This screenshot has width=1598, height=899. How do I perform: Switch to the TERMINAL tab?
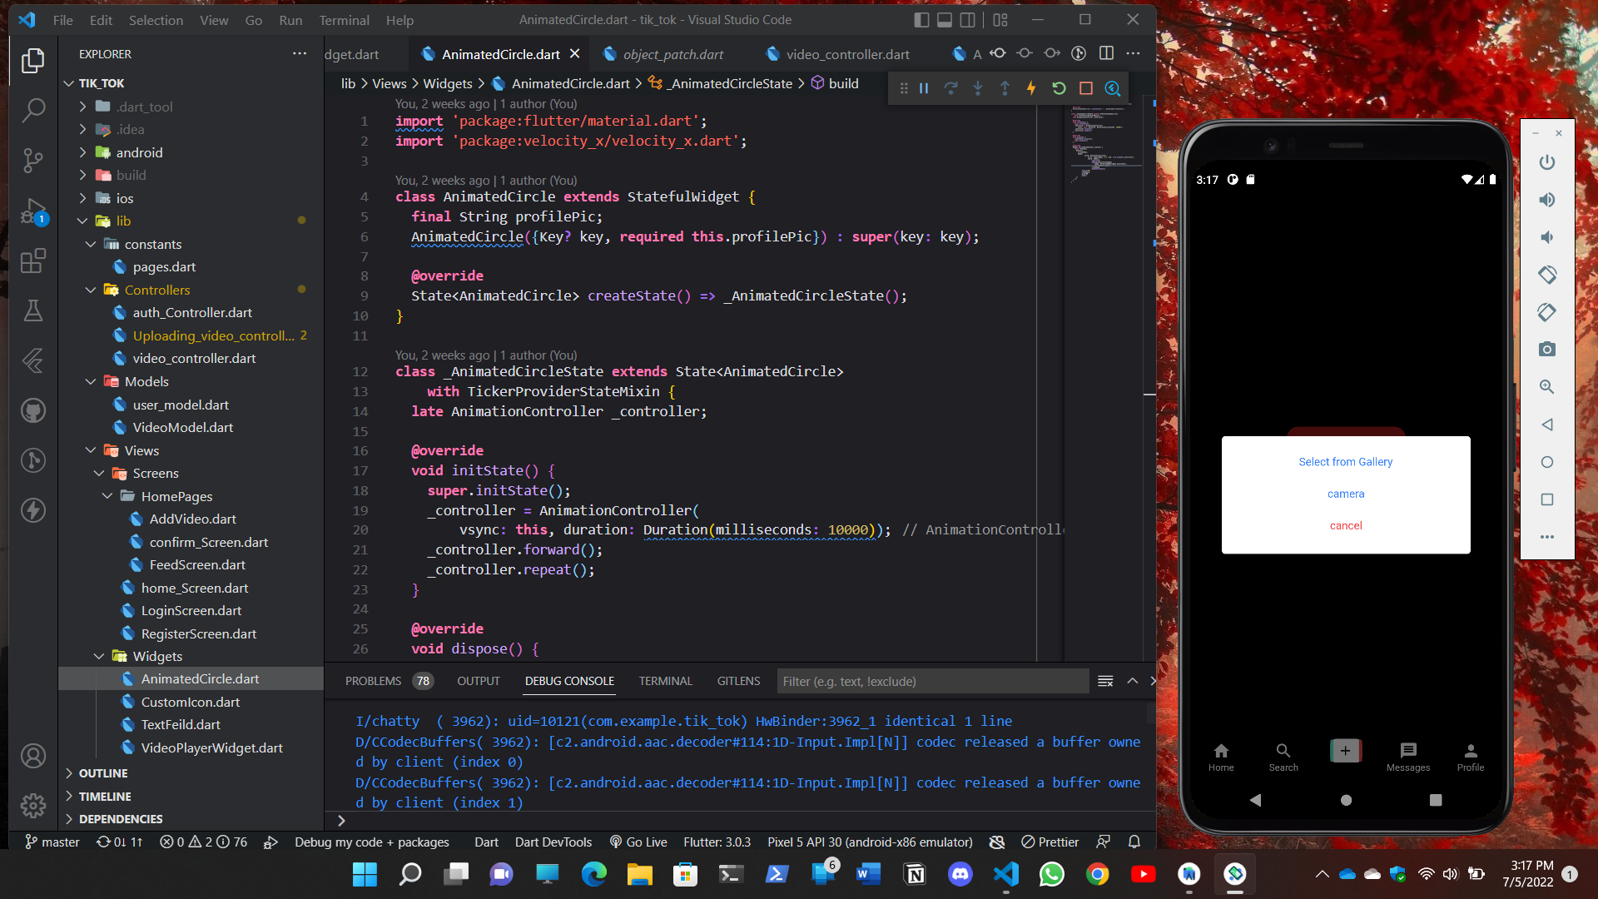tap(665, 680)
